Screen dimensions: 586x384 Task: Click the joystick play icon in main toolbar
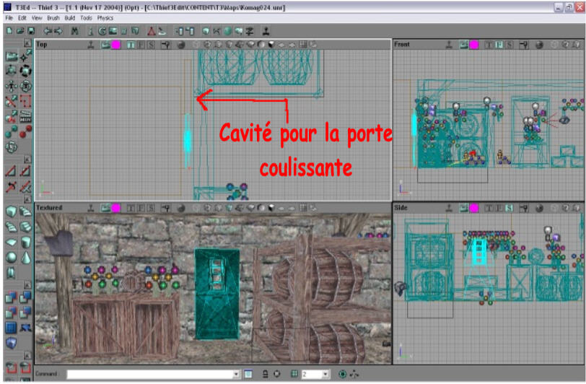(x=266, y=31)
